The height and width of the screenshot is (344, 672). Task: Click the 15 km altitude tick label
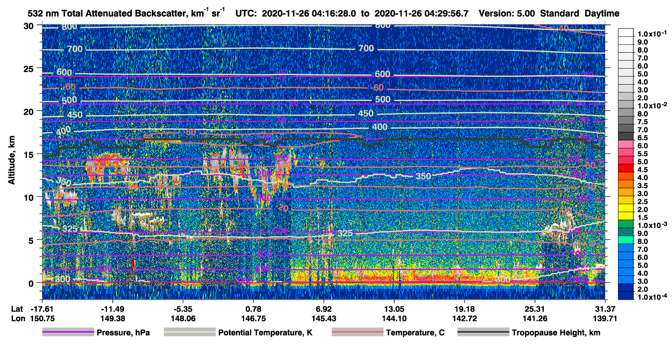(x=29, y=154)
